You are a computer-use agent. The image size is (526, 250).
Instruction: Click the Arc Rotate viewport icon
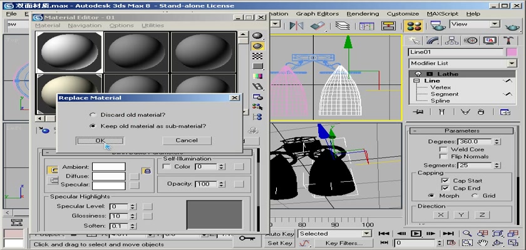(x=498, y=242)
